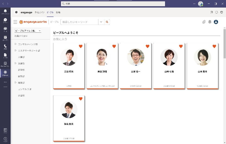Image resolution: width=226 pixels, height=144 pixels.
Task: Open the Planner app in Teams sidebar
Action: 5,64
